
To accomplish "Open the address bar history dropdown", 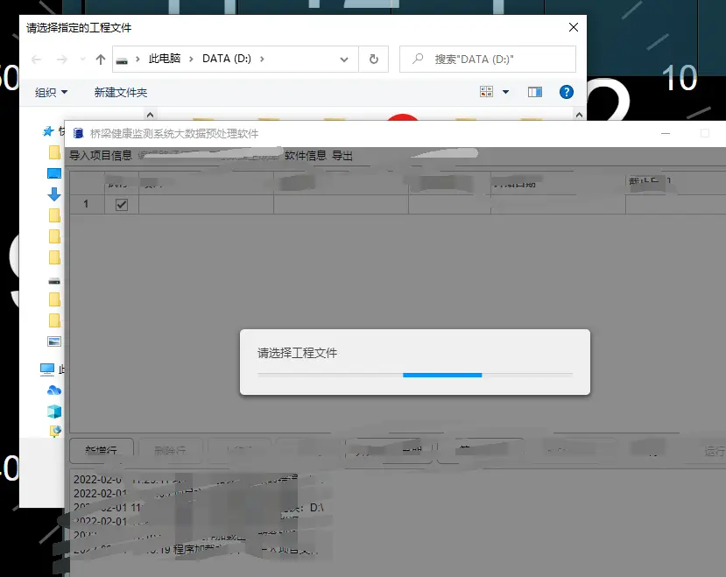I will tap(344, 60).
